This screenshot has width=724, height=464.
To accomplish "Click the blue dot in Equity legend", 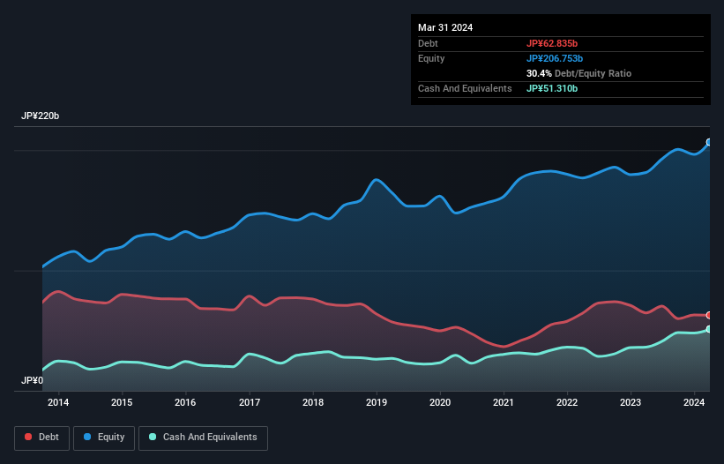I will pos(89,437).
